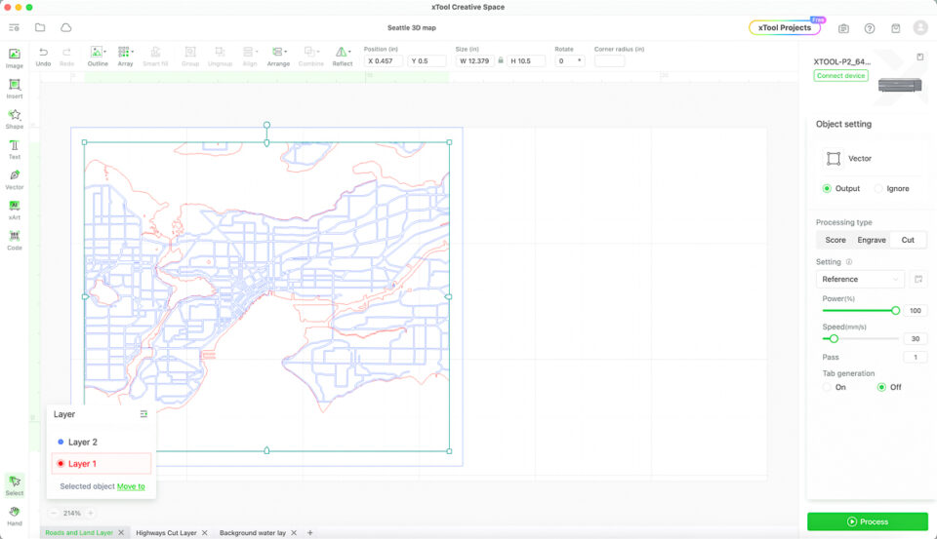This screenshot has height=539, width=937.
Task: Click the Move to link
Action: click(131, 486)
